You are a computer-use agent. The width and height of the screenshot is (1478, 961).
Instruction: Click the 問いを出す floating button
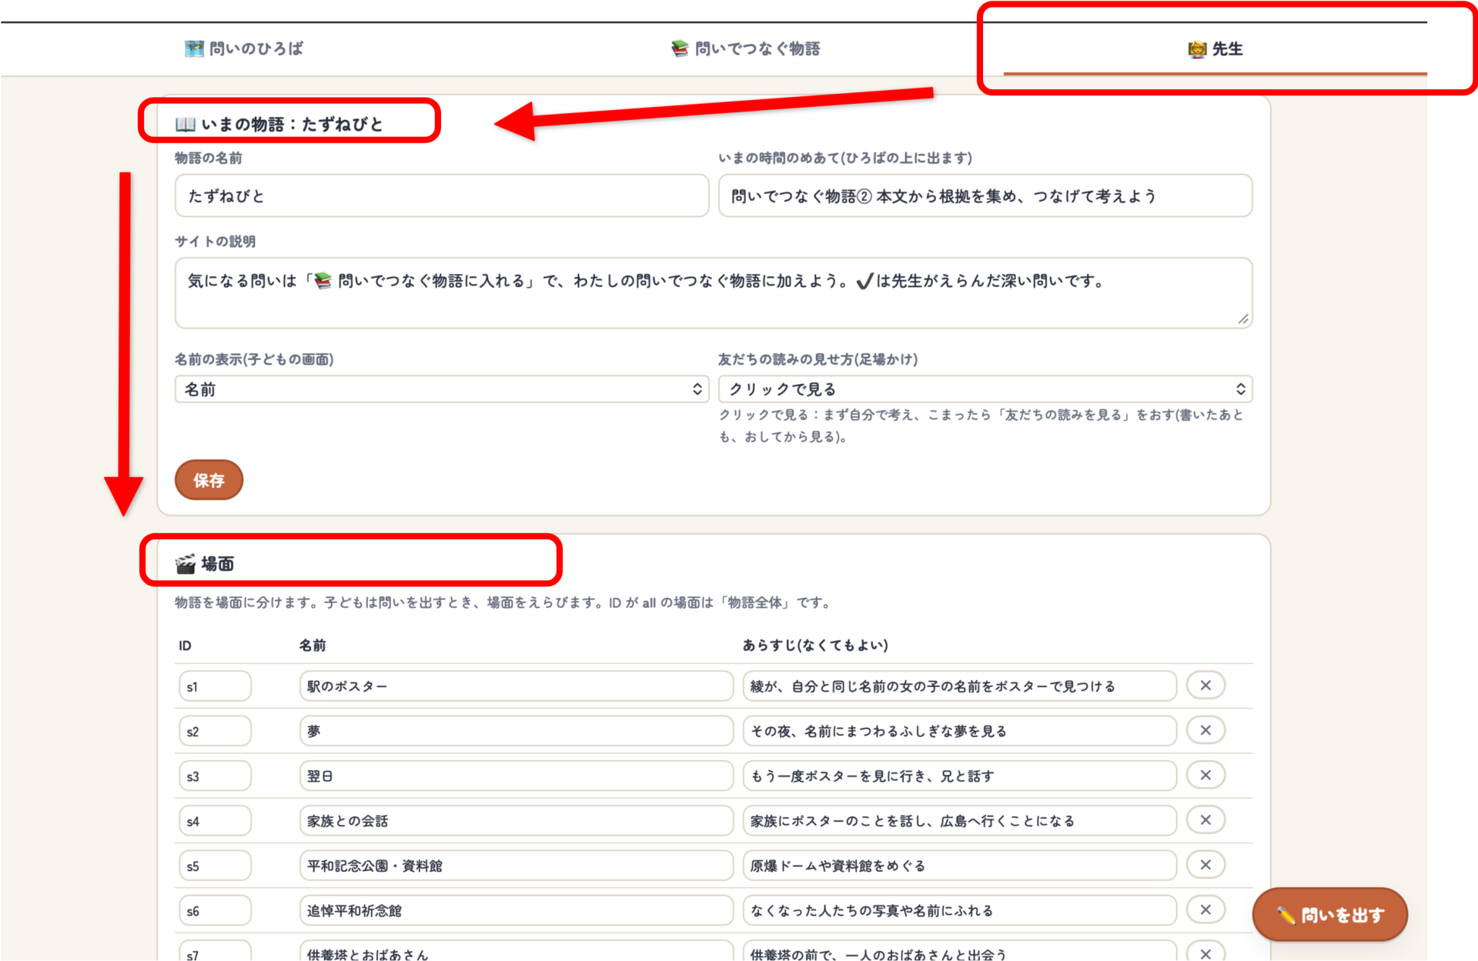tap(1329, 915)
